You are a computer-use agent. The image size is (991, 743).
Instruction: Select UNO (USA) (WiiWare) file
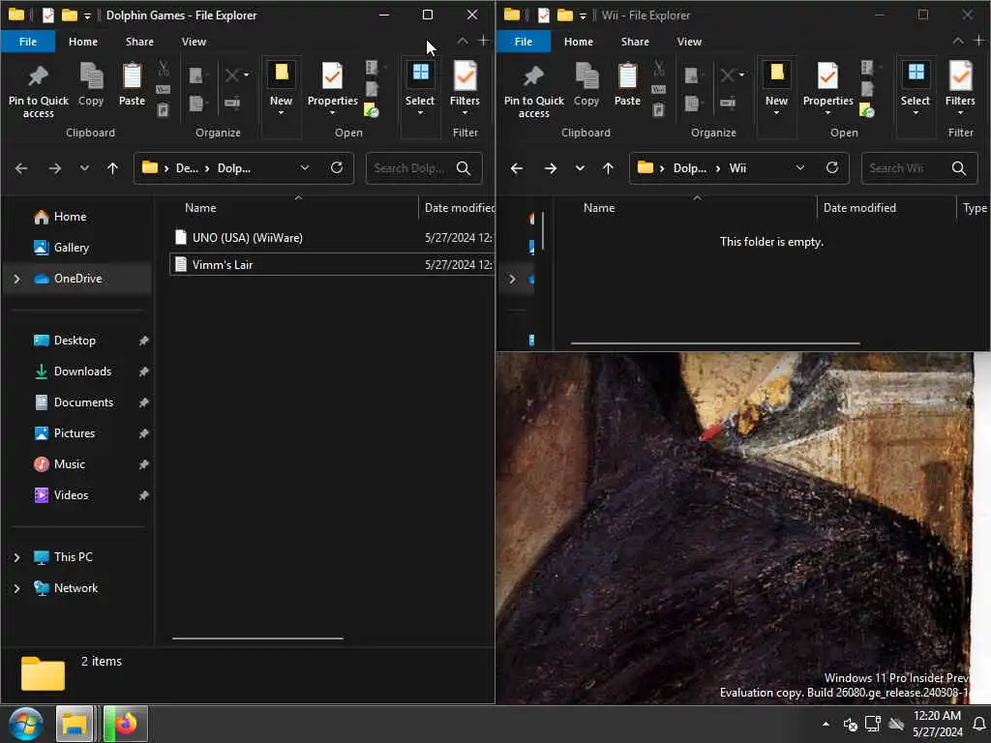(x=332, y=238)
